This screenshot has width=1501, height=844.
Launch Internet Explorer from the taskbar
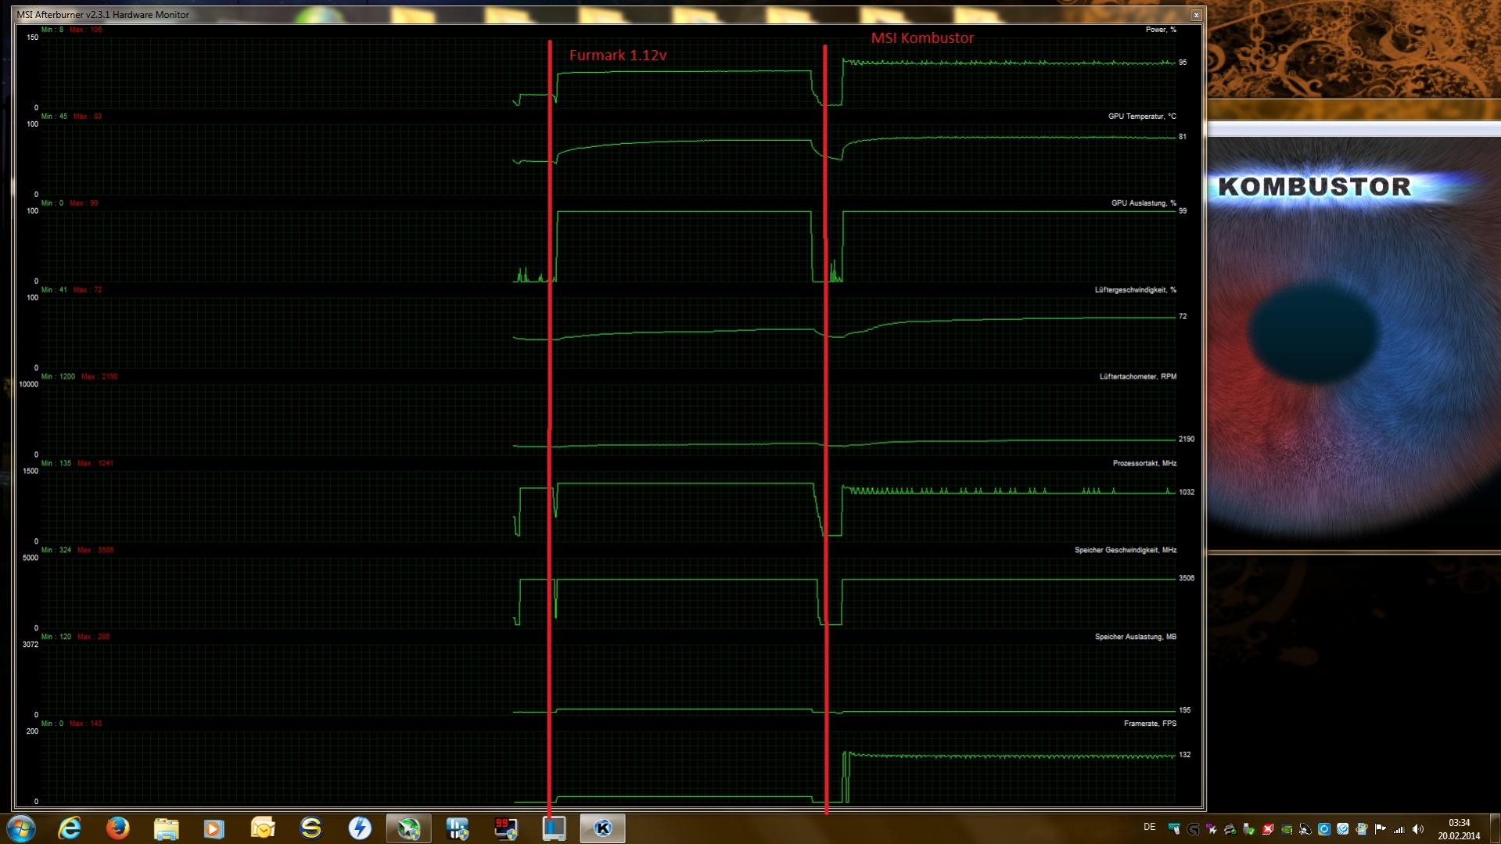pos(70,828)
